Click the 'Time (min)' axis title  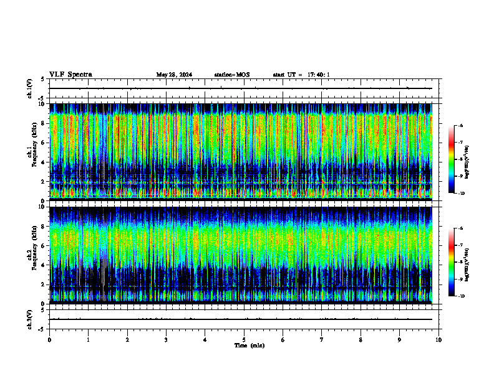249,346
